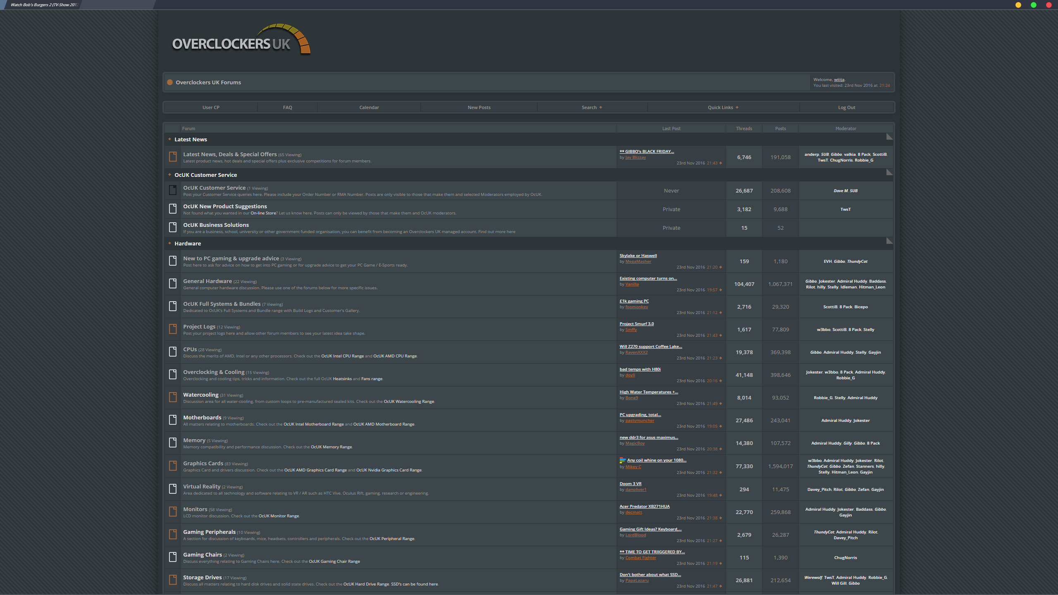The width and height of the screenshot is (1058, 595).
Task: Open the Calendar page
Action: 369,107
